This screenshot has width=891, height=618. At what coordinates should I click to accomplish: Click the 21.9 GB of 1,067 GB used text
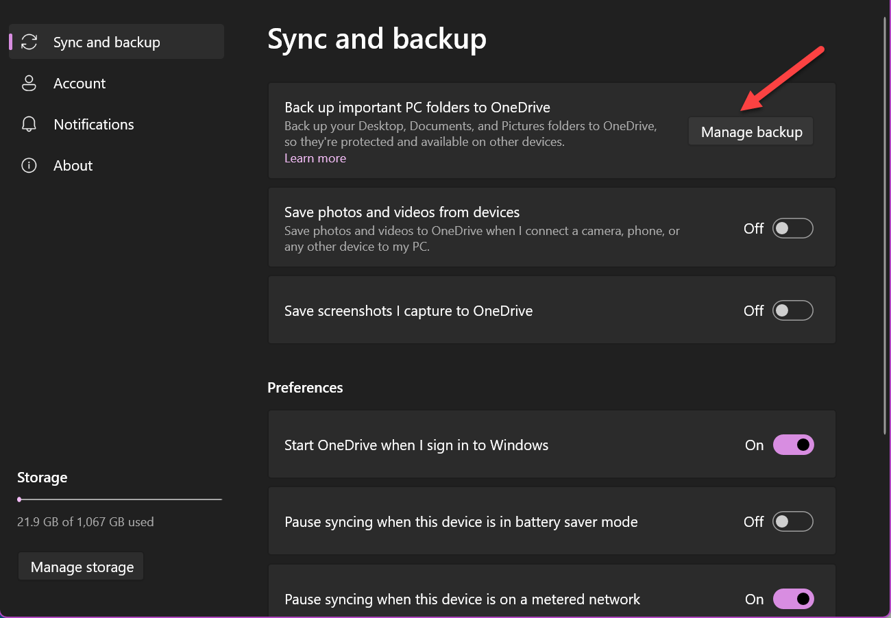pyautogui.click(x=86, y=522)
